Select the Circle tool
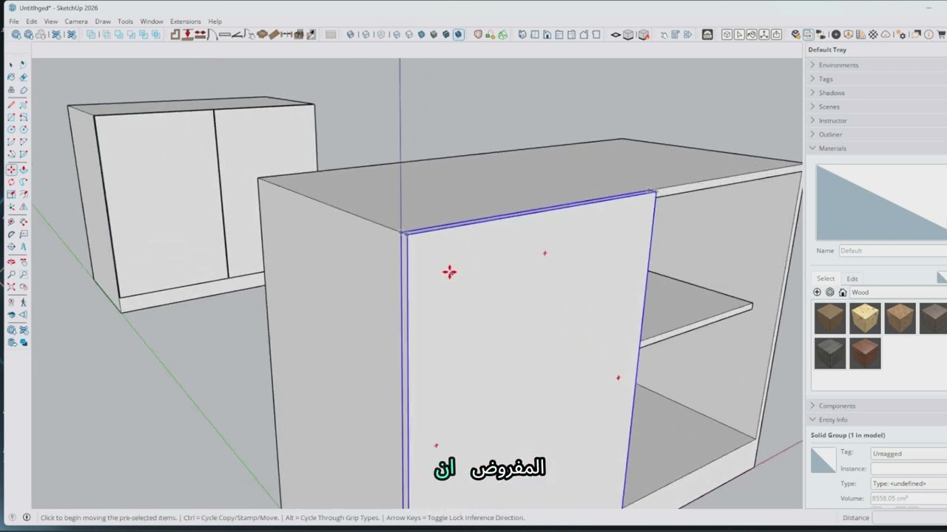Image resolution: width=947 pixels, height=532 pixels. 11,129
